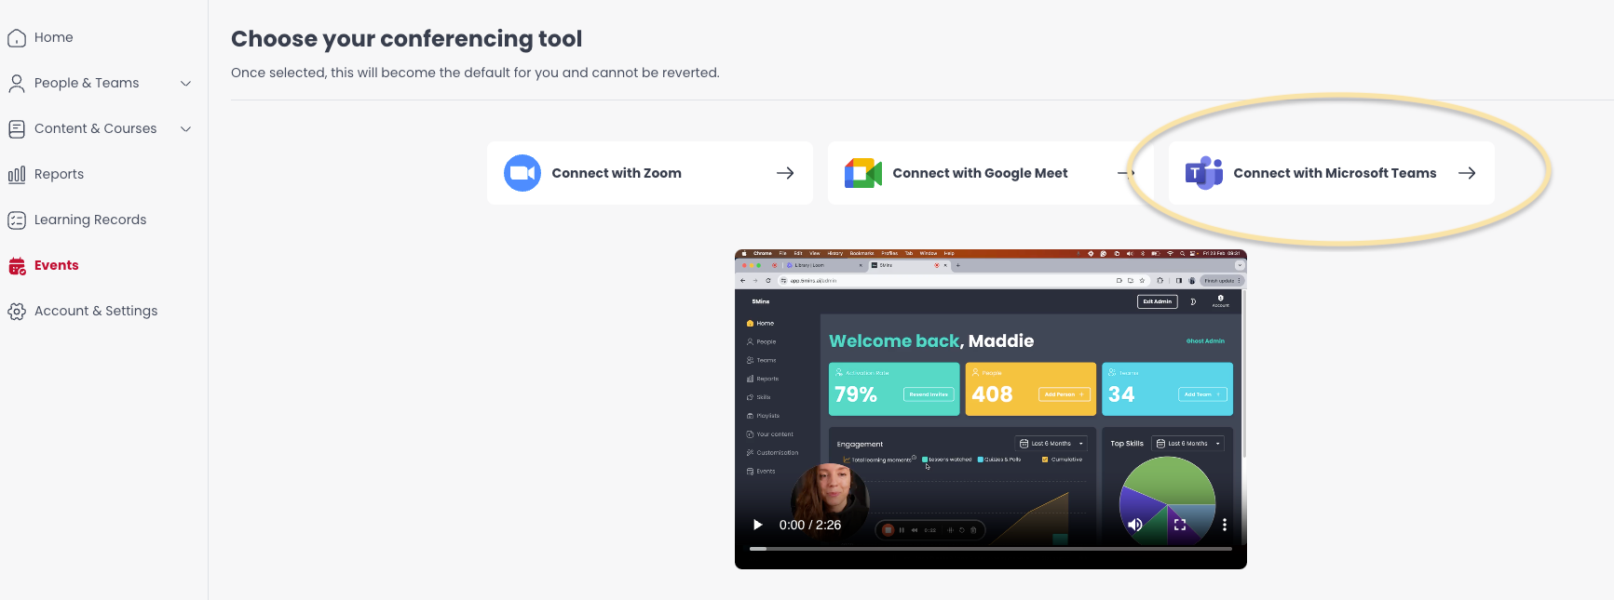1614x600 pixels.
Task: Open the Learning Records icon
Action: coord(17,220)
